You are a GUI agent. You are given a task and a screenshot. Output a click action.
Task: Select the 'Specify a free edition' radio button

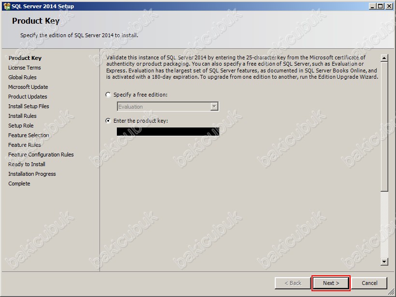click(108, 95)
